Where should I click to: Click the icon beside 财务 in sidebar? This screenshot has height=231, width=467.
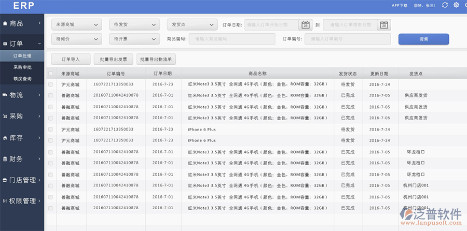[5, 159]
